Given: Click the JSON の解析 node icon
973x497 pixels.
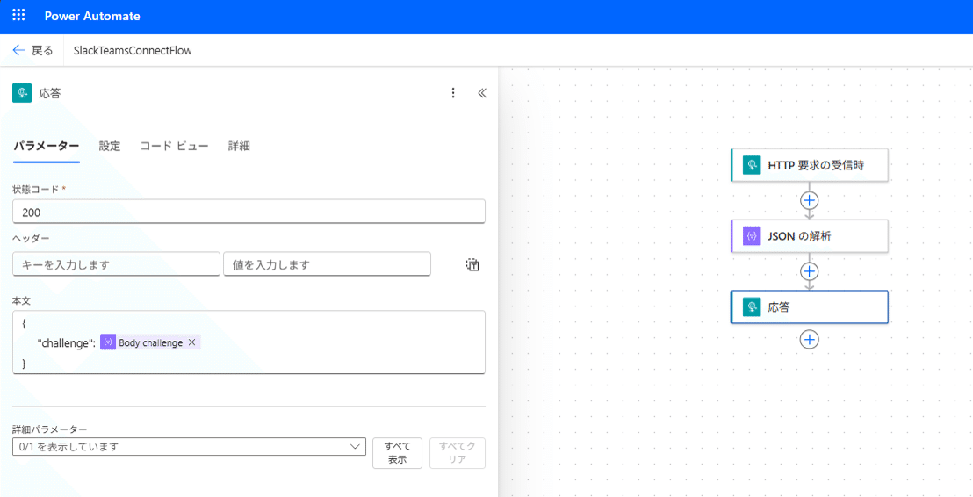Looking at the screenshot, I should click(752, 236).
